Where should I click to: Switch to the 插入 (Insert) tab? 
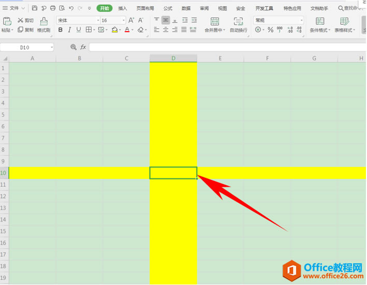[x=122, y=8]
